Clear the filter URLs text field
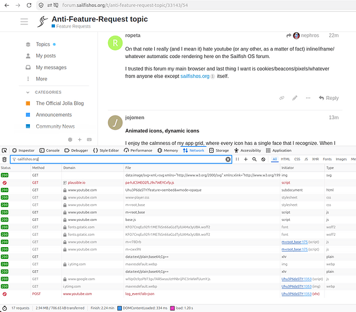This screenshot has width=356, height=312. point(228,159)
